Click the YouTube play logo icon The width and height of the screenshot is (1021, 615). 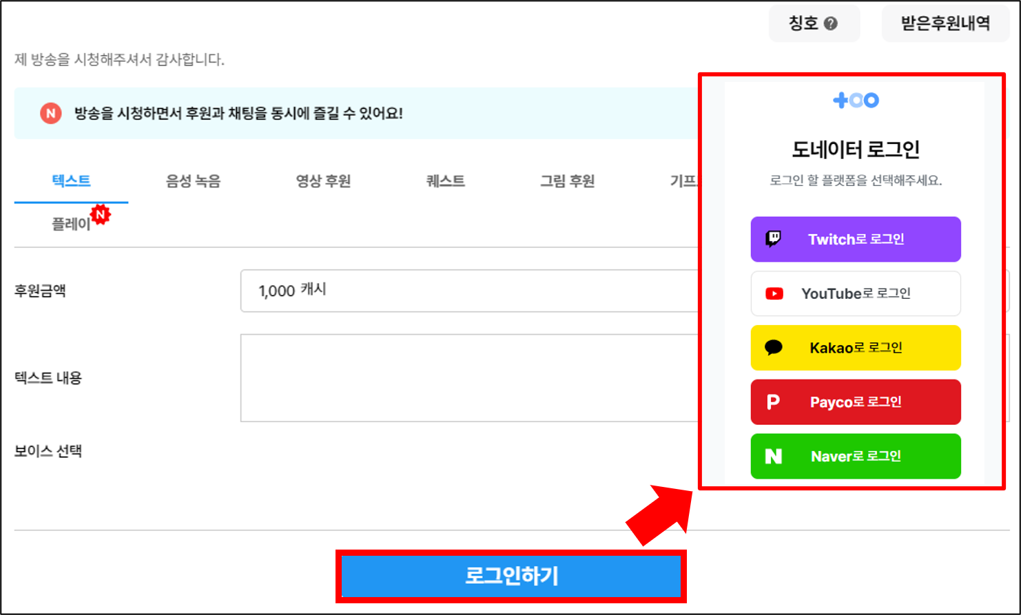(774, 294)
